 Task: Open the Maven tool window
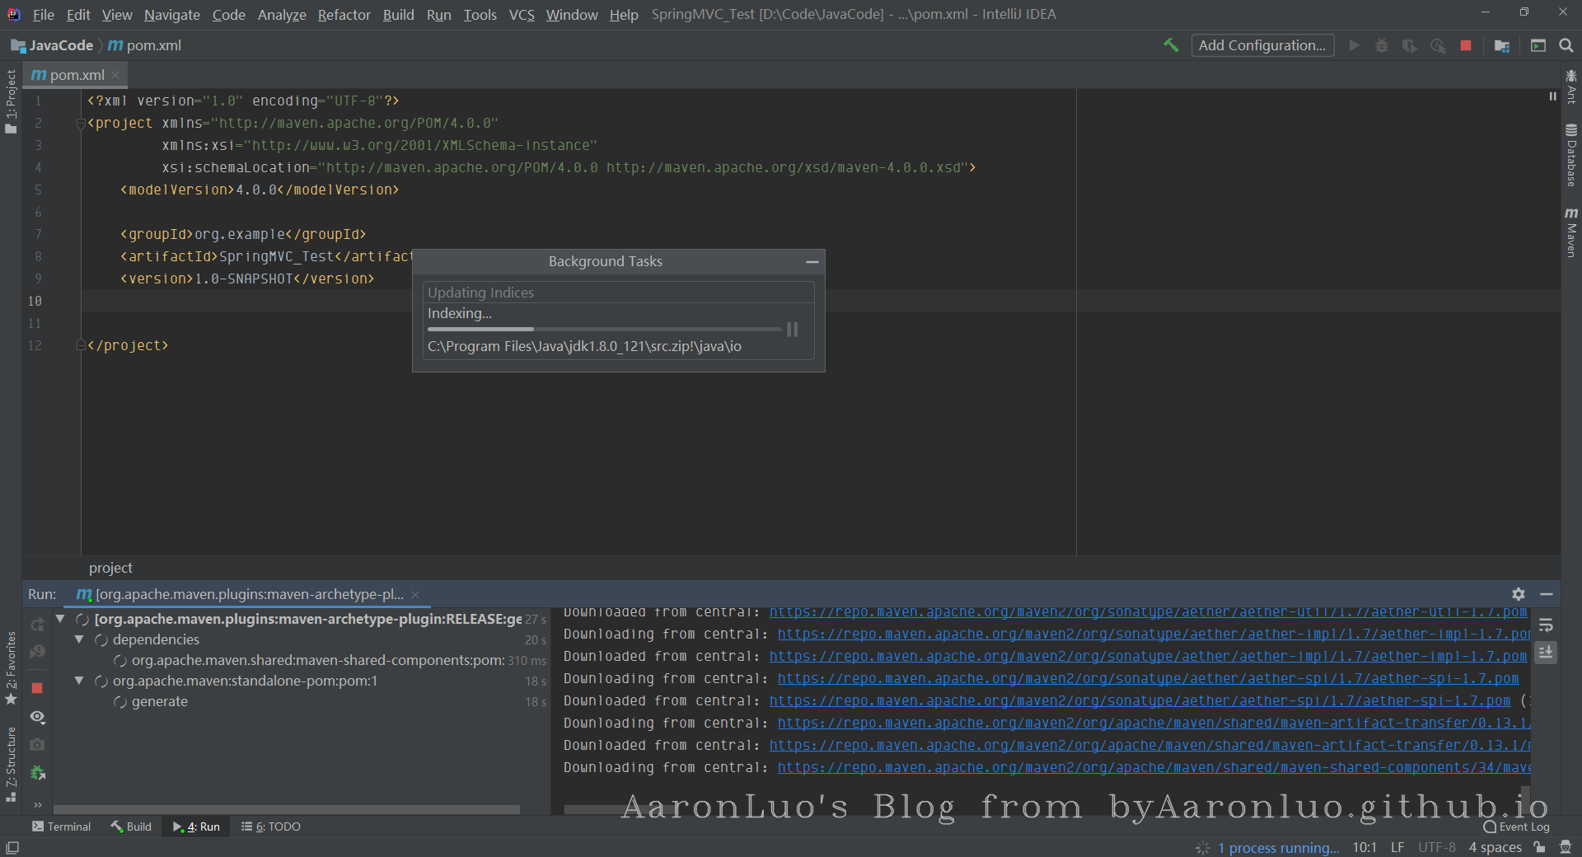(1571, 232)
